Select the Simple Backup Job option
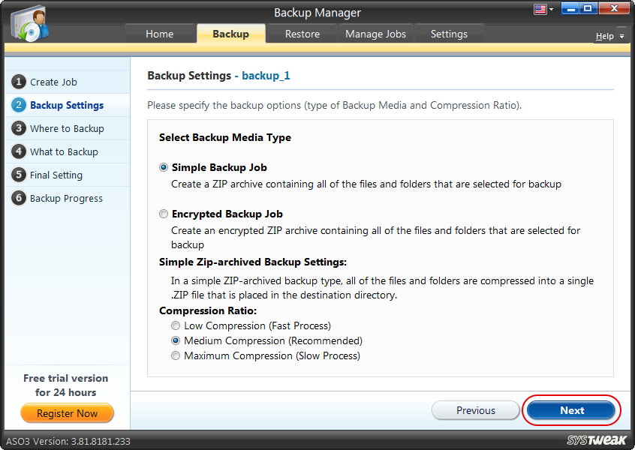Image resolution: width=635 pixels, height=450 pixels. tap(164, 167)
